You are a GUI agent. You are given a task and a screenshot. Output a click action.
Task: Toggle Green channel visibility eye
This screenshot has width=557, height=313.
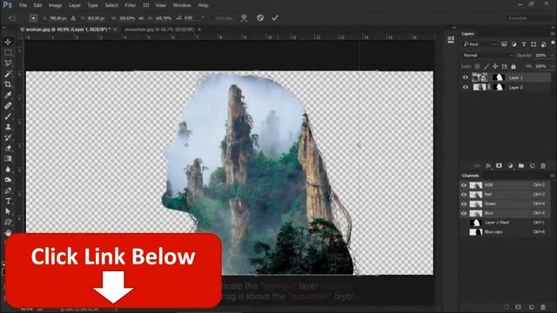point(464,203)
